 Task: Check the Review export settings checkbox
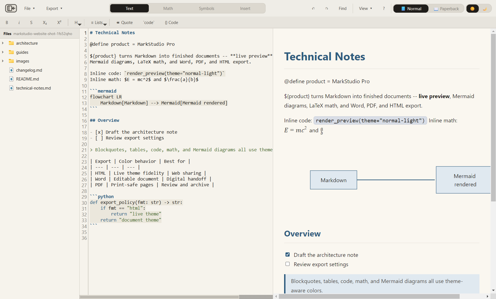pyautogui.click(x=287, y=264)
